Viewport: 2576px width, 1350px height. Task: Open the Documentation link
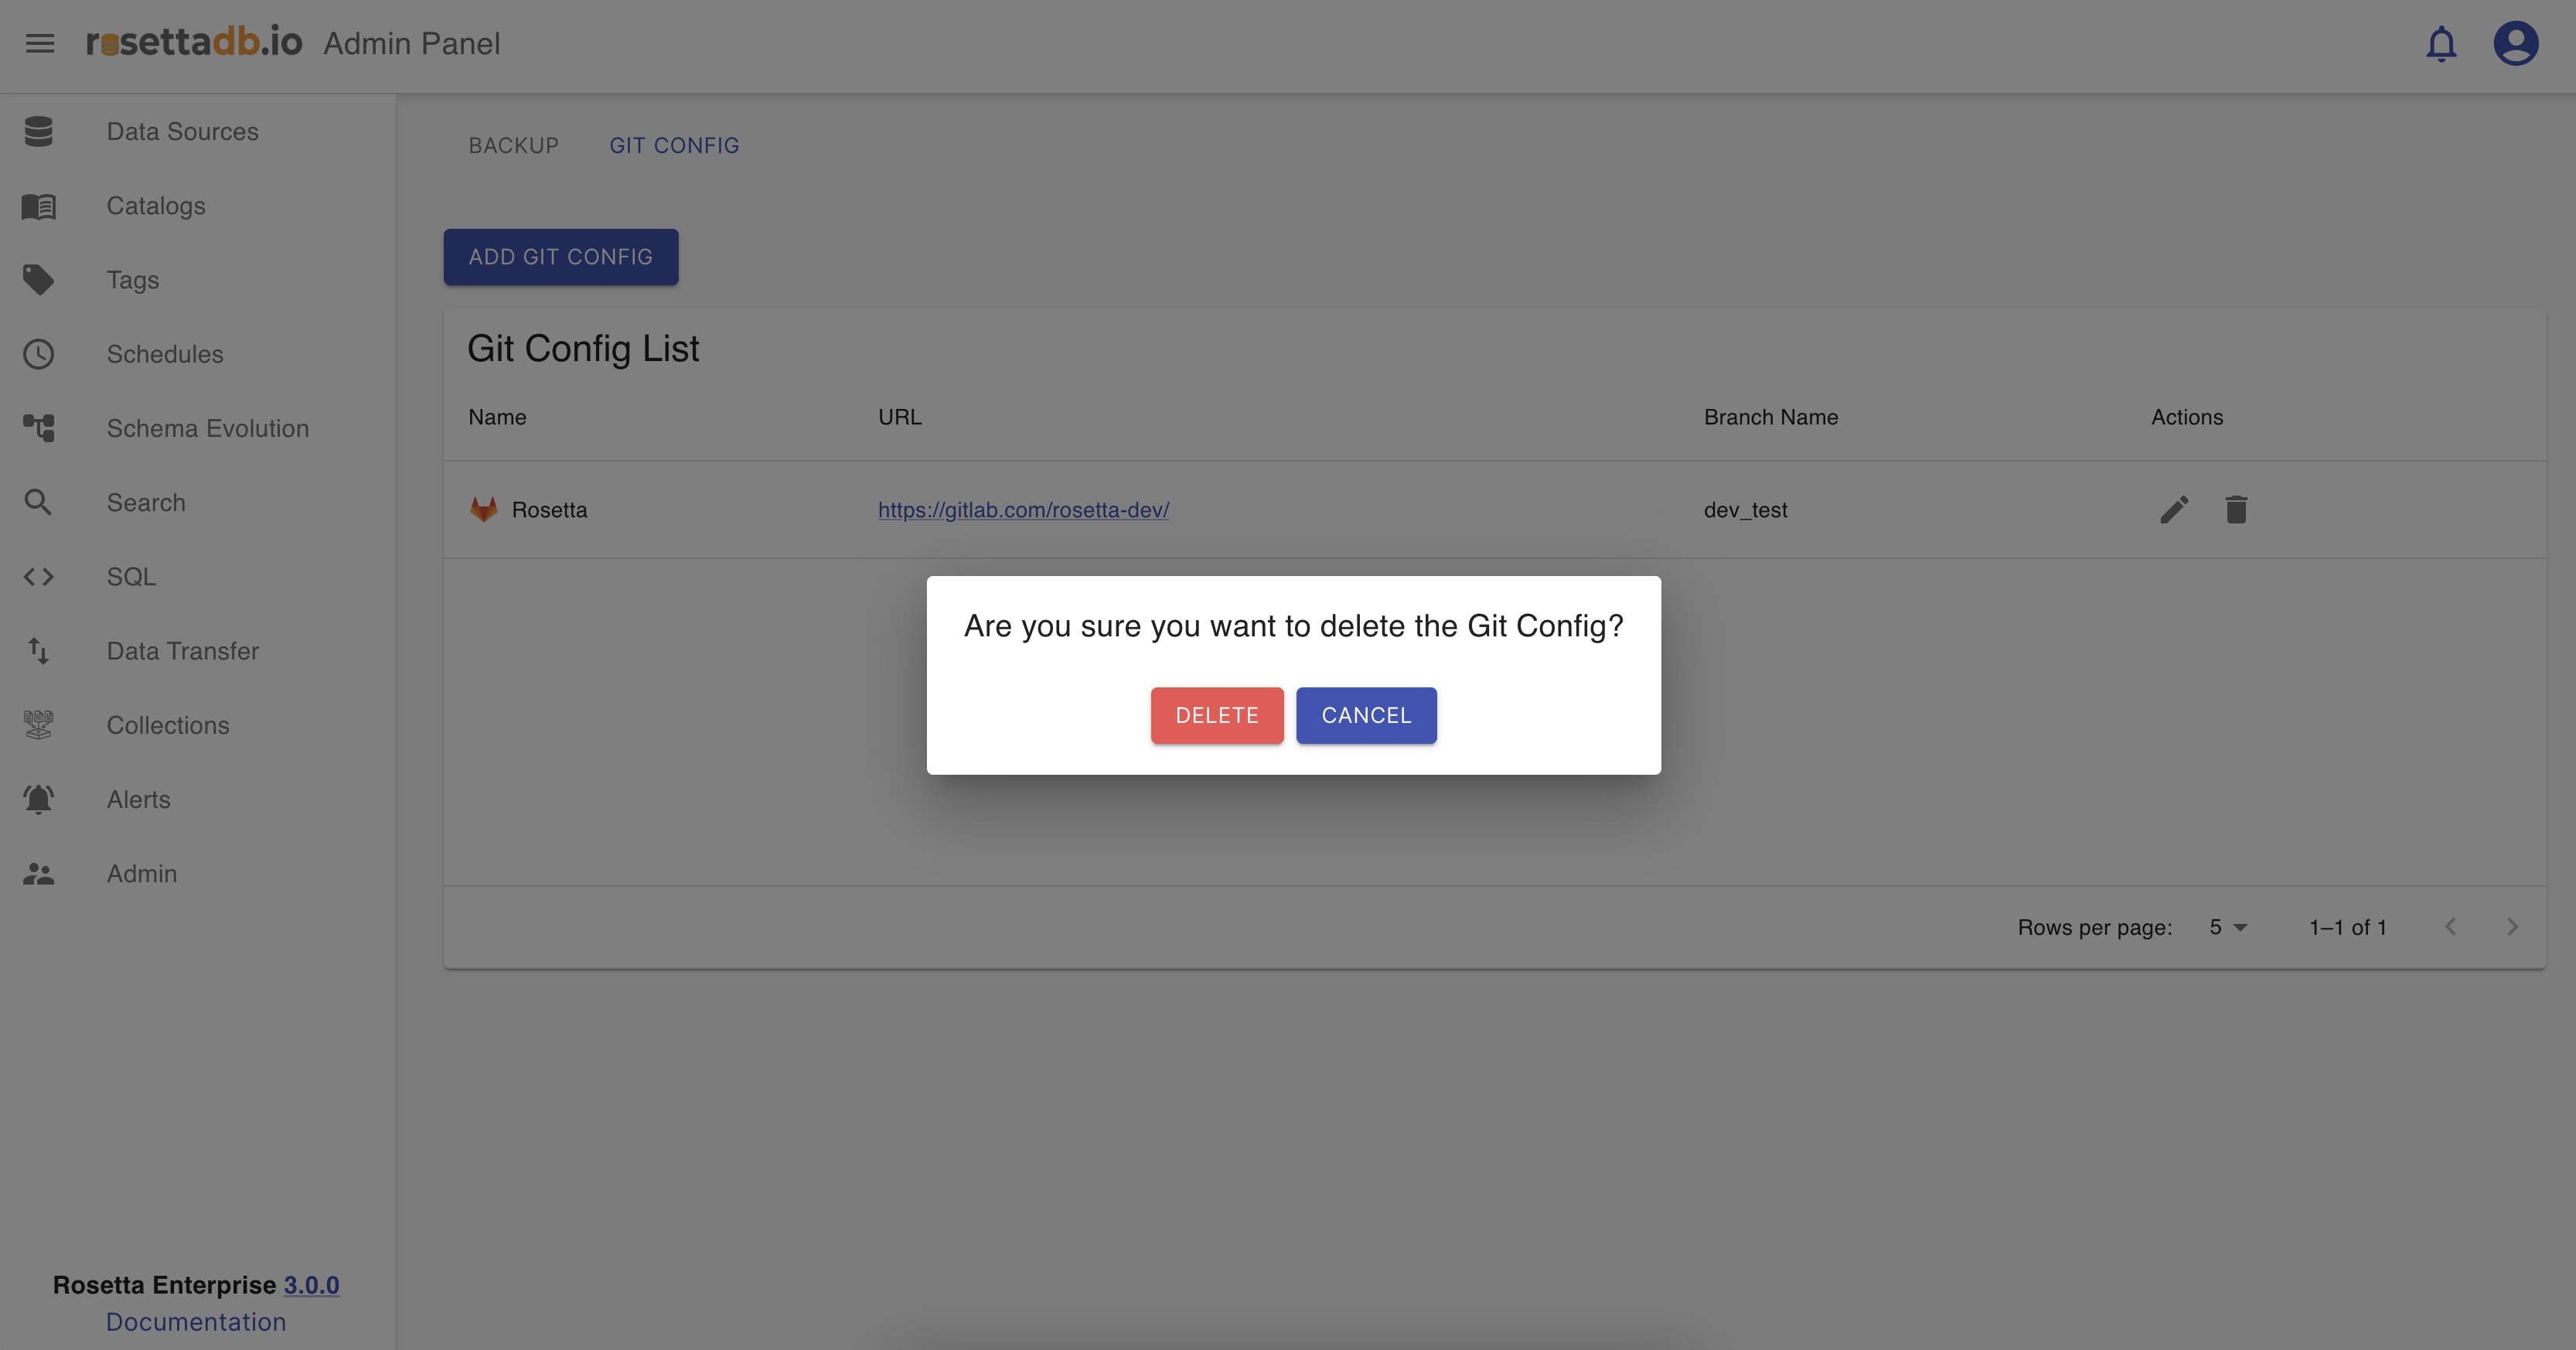[x=196, y=1322]
